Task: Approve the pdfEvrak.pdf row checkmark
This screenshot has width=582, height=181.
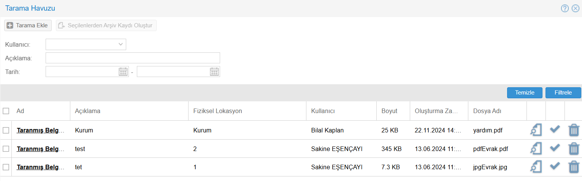Action: click(555, 148)
